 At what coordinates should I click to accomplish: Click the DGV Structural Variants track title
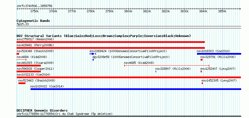coord(104,36)
